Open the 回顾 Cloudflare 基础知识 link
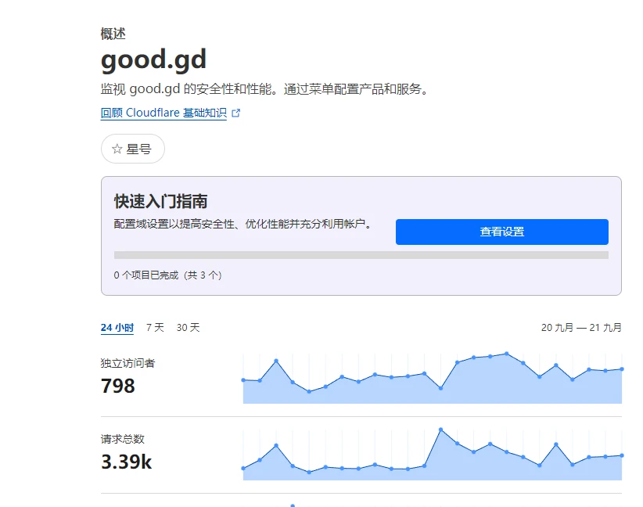Image resolution: width=643 pixels, height=507 pixels. (x=163, y=113)
